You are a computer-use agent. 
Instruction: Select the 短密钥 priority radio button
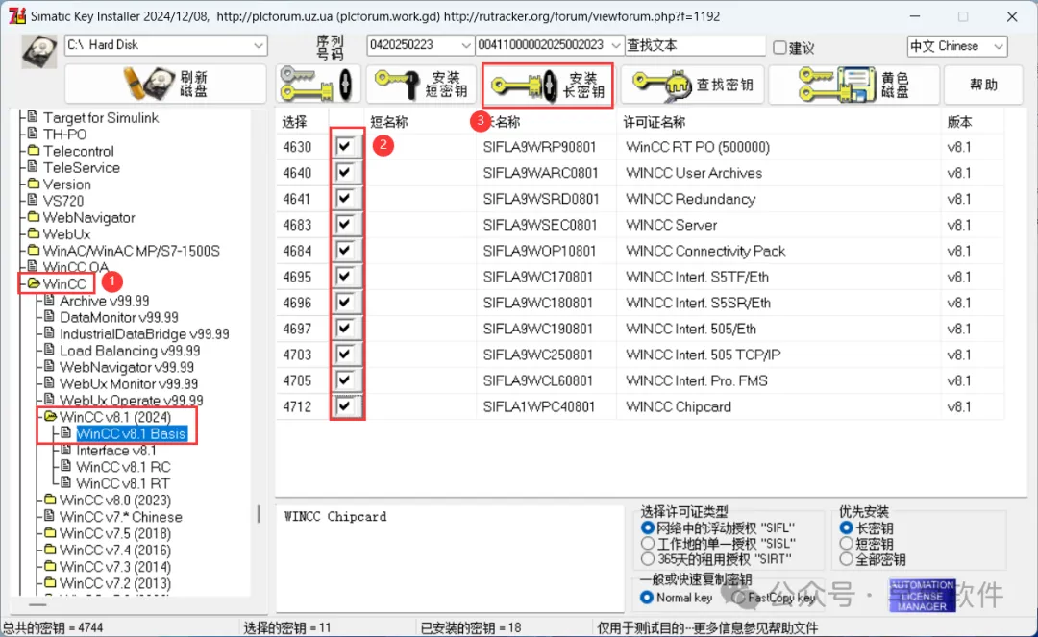coord(846,544)
